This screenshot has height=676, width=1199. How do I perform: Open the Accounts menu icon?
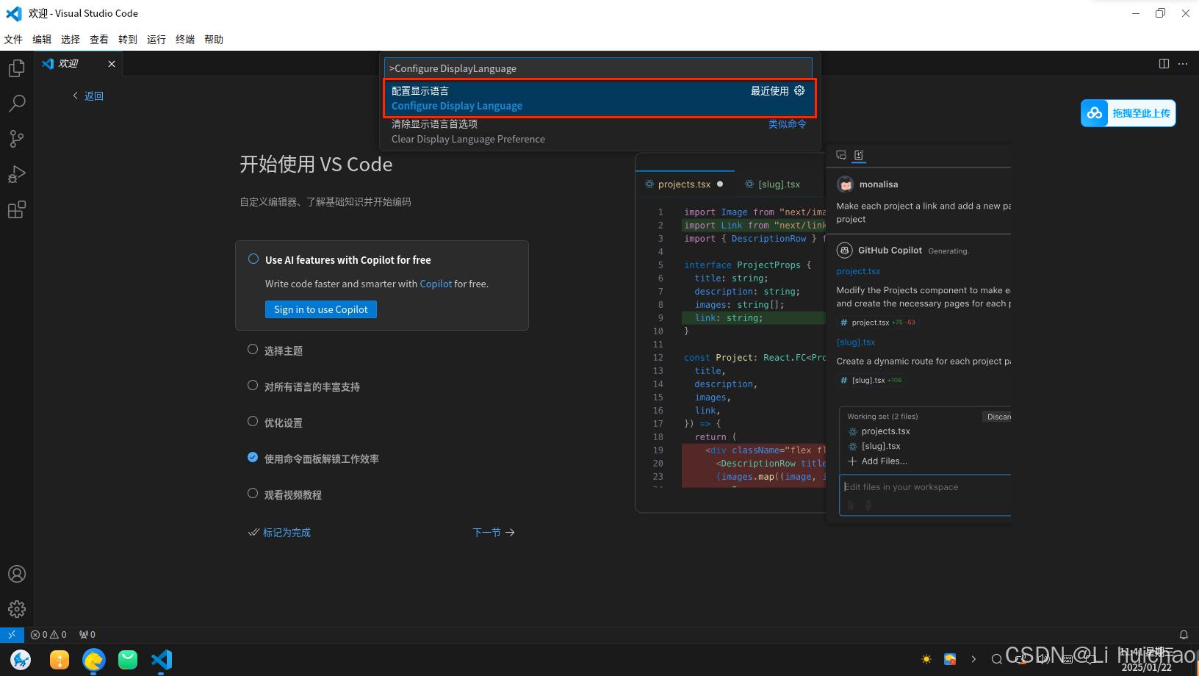click(17, 574)
